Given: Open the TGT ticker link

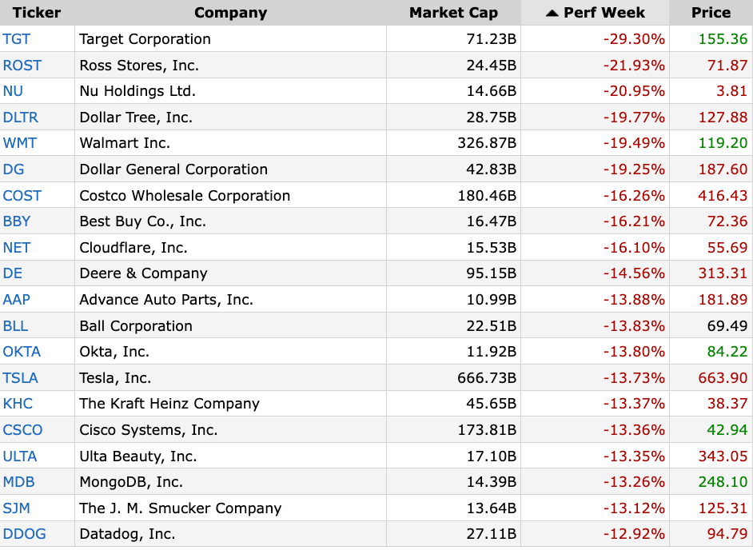Looking at the screenshot, I should [18, 39].
